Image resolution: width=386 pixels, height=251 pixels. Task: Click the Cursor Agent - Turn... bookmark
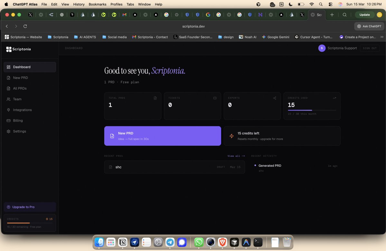[x=314, y=37]
